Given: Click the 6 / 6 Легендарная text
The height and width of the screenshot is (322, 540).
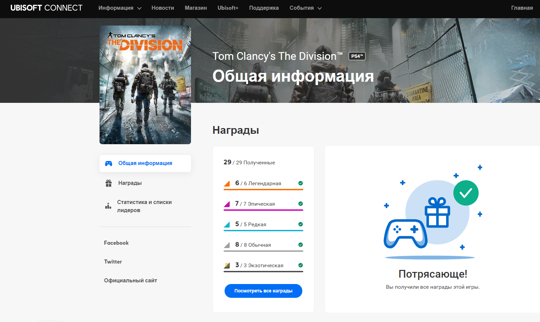Looking at the screenshot, I should coord(258,183).
